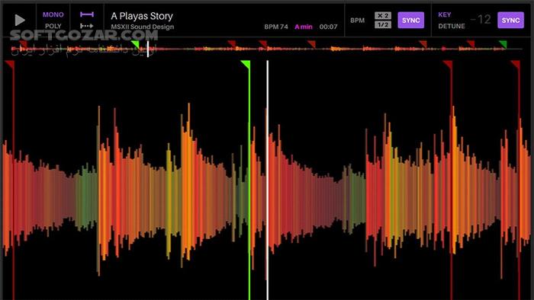Select the dotted-arrow trigger mode icon
The image size is (534, 300).
point(87,26)
